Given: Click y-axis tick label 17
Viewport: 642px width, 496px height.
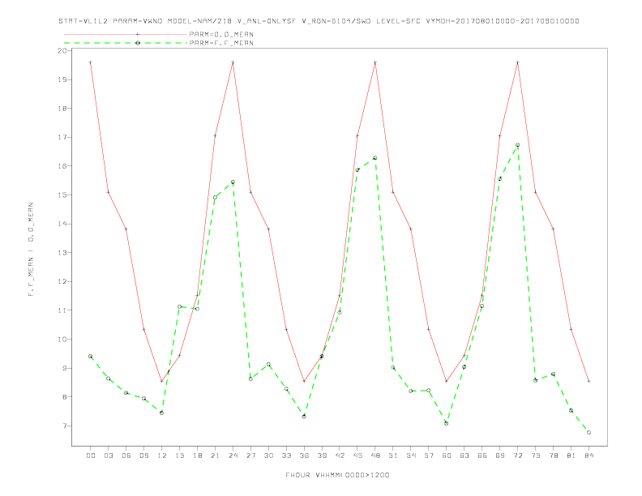Looking at the screenshot, I should 62,138.
